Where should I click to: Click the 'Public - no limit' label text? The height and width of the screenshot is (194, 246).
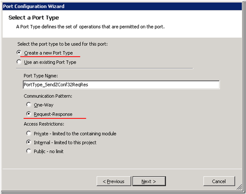[x=49, y=151]
